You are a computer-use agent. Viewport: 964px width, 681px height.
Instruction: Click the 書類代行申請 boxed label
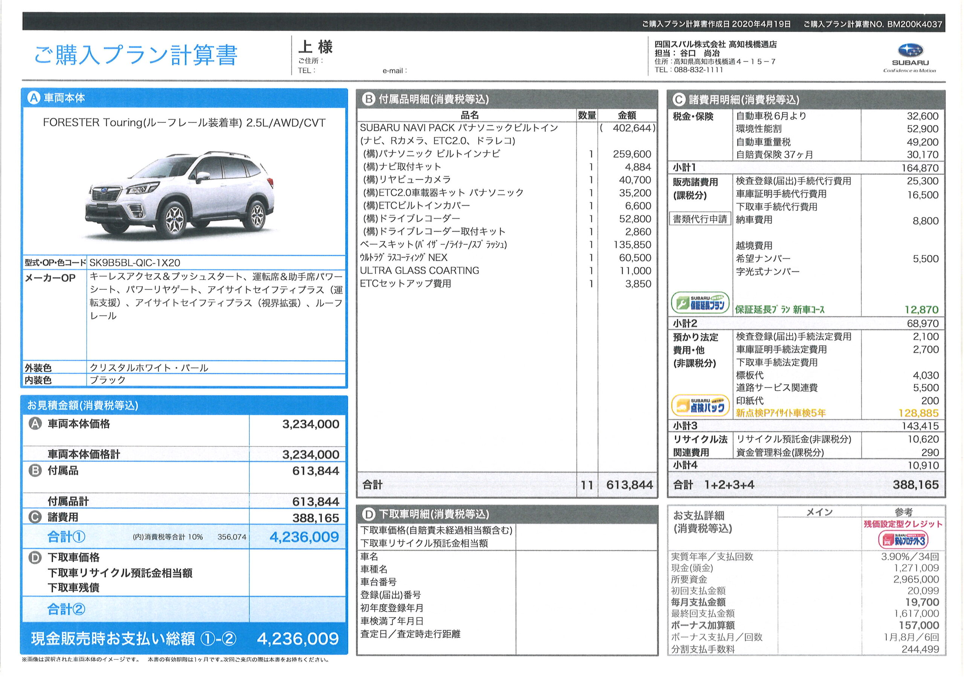tap(700, 219)
